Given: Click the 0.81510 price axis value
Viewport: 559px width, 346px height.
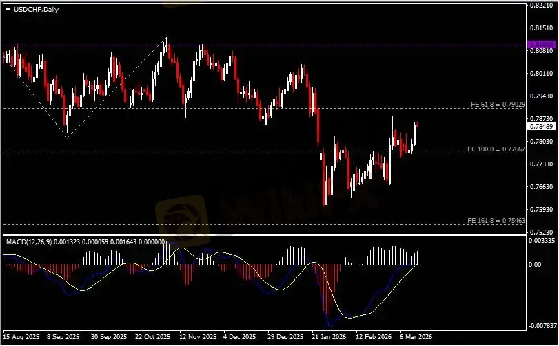Looking at the screenshot, I should pos(541,28).
